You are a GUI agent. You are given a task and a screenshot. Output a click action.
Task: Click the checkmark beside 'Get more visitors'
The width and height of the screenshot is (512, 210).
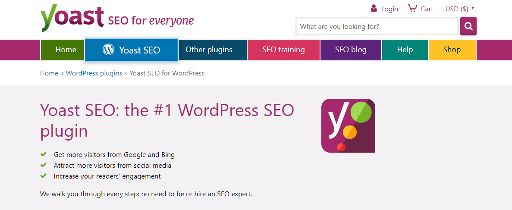(x=43, y=154)
